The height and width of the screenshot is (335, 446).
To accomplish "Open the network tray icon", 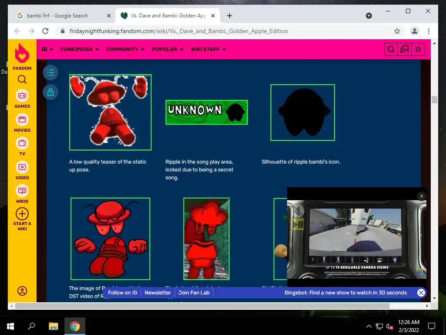I will point(379,326).
